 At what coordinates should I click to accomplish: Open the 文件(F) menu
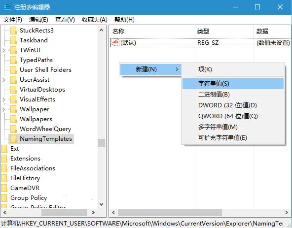[13, 20]
